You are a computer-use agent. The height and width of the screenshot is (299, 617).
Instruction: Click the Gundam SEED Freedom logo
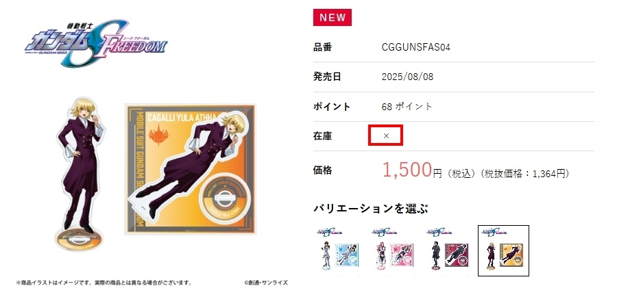pos(96,43)
